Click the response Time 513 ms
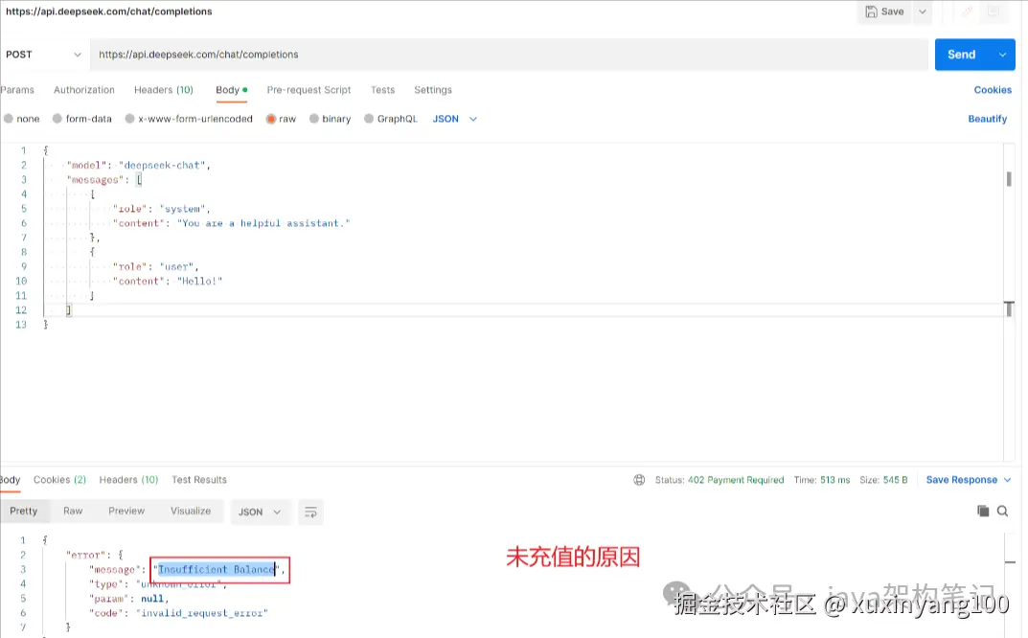The width and height of the screenshot is (1028, 638). pos(821,480)
